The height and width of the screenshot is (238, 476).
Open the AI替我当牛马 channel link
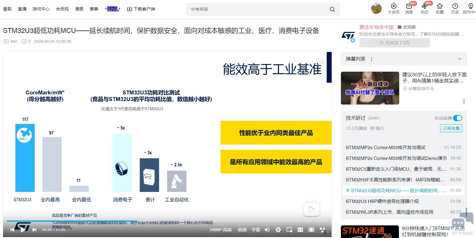(418, 89)
